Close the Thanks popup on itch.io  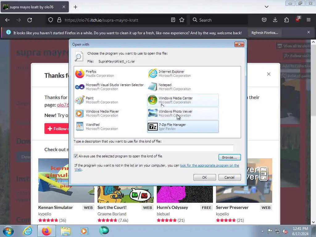[x=269, y=74]
